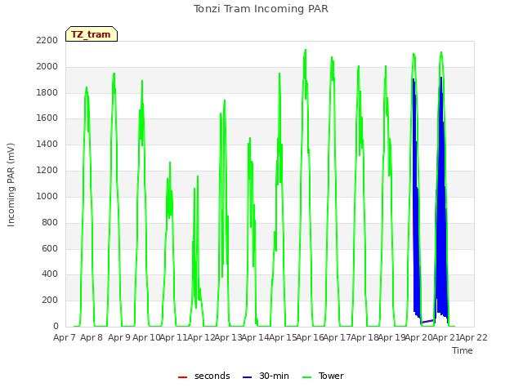Click the highest green peak on Apr 16
The height and width of the screenshot is (392, 523).
click(305, 51)
